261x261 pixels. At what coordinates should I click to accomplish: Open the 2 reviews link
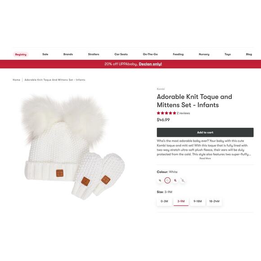[x=183, y=113]
